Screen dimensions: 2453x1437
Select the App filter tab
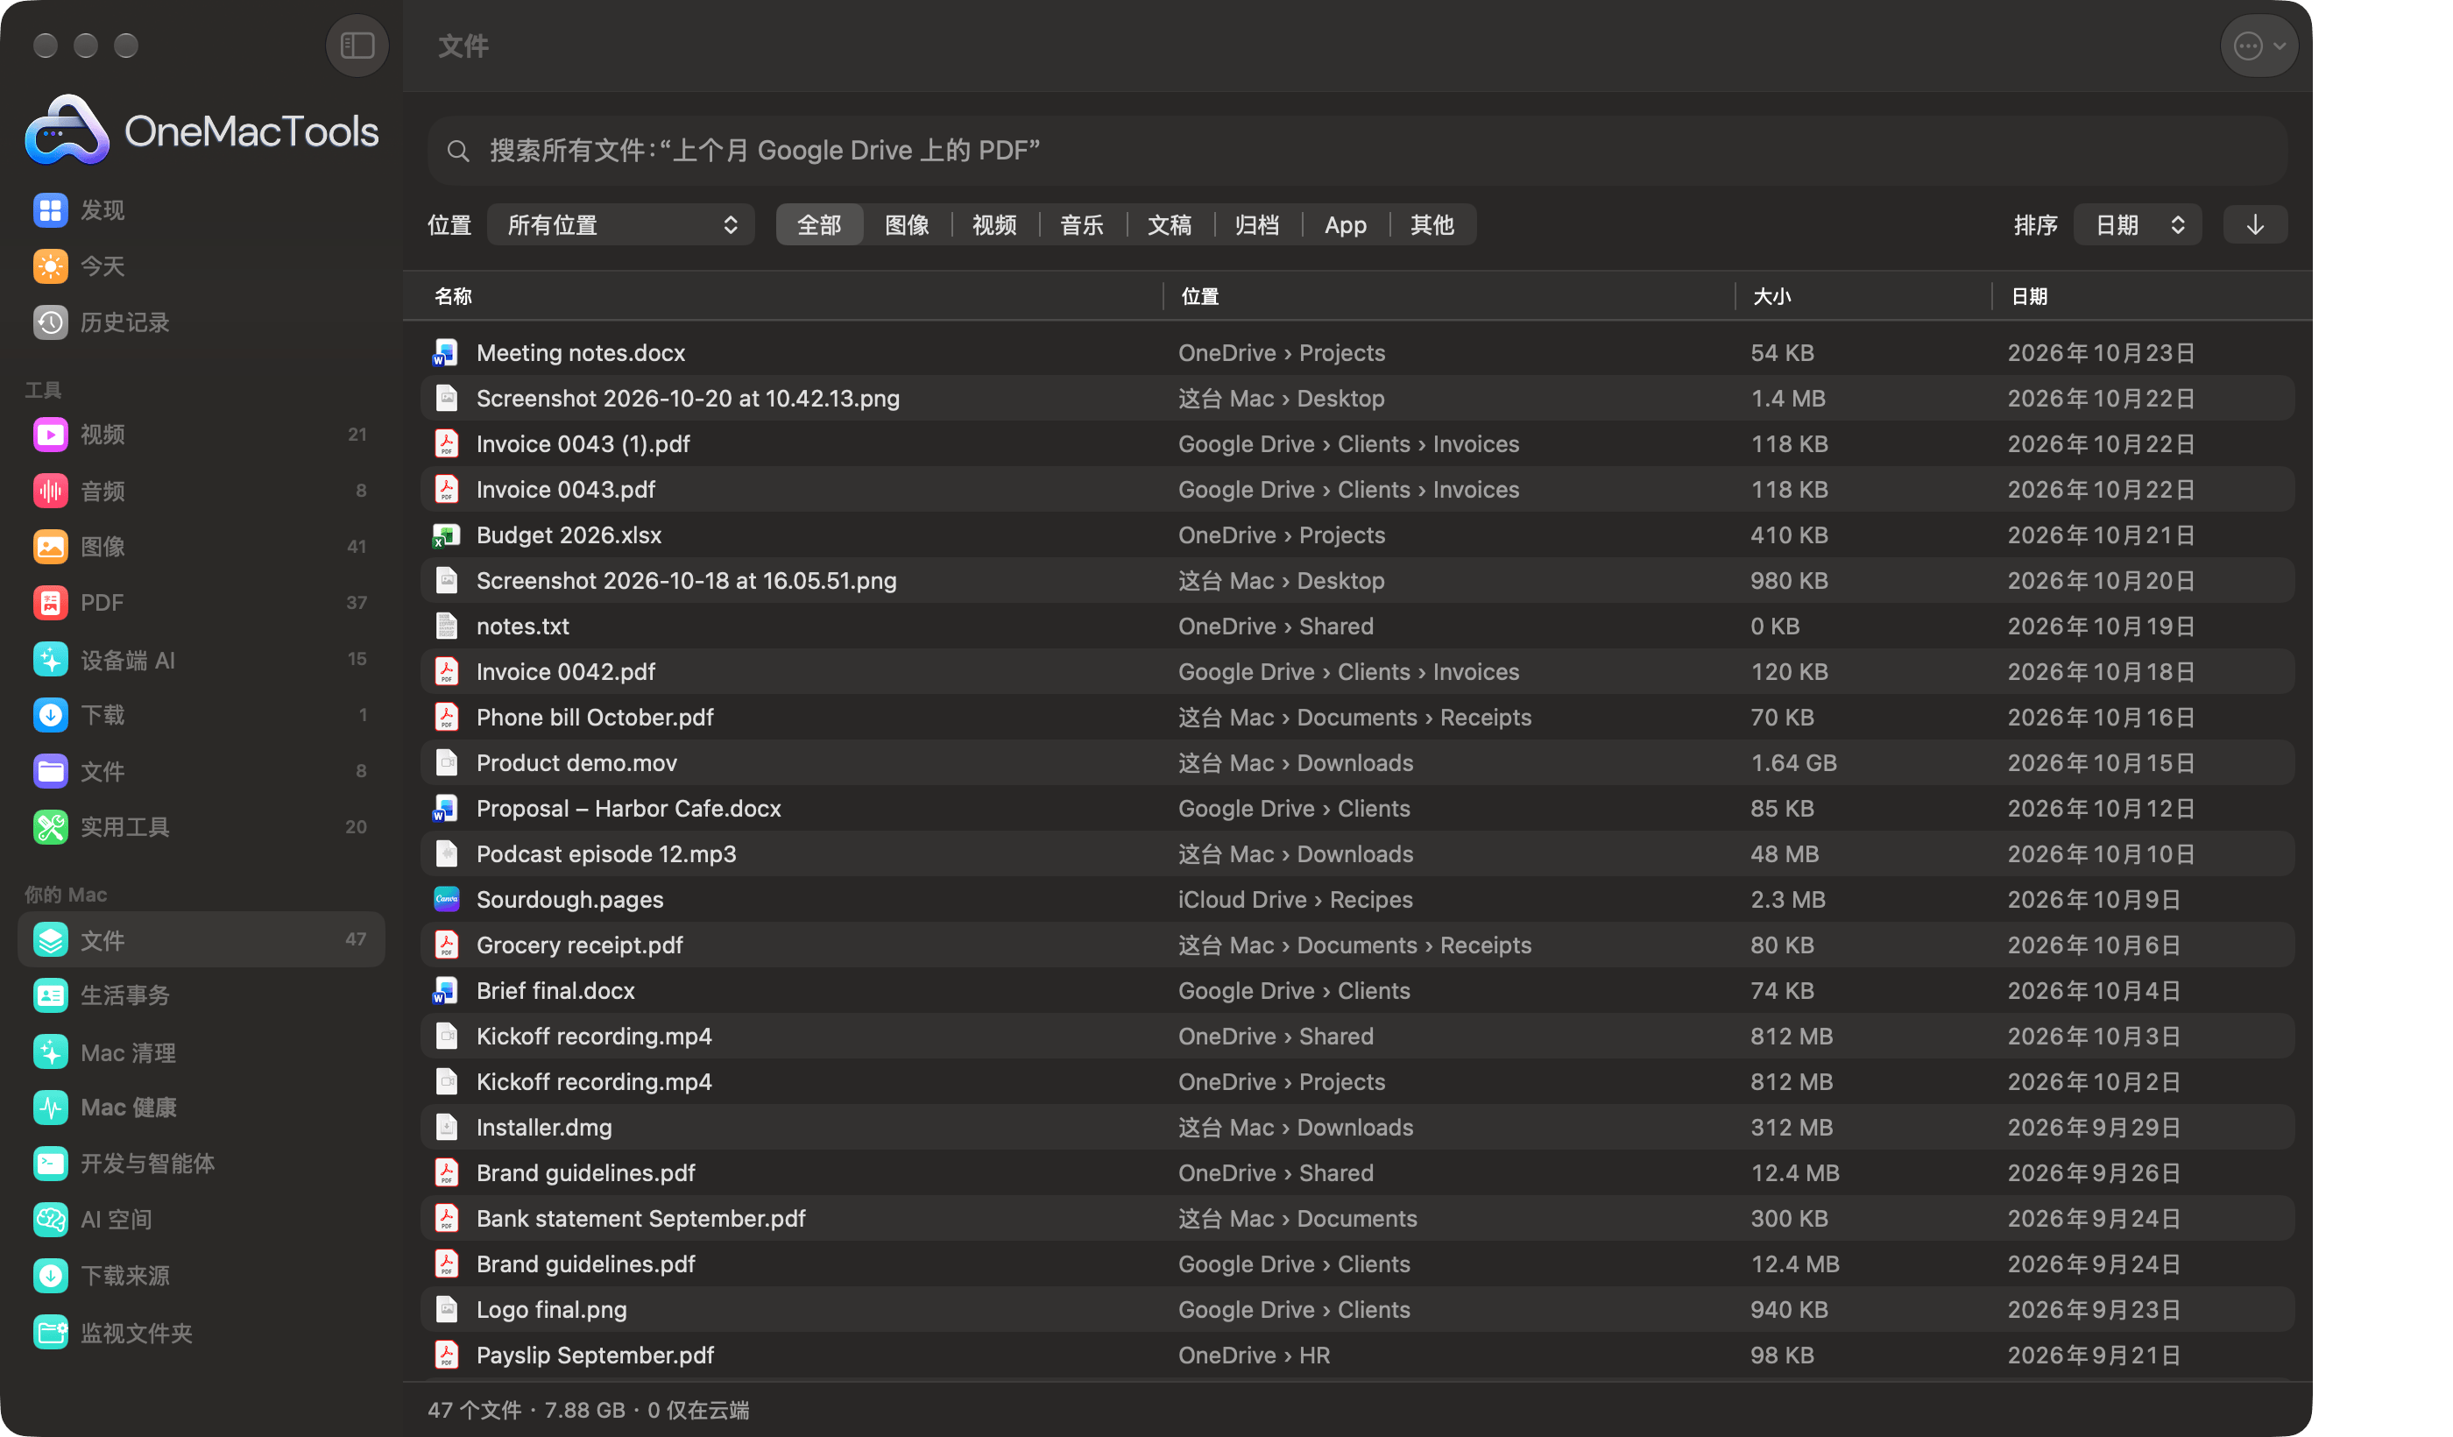[1346, 225]
